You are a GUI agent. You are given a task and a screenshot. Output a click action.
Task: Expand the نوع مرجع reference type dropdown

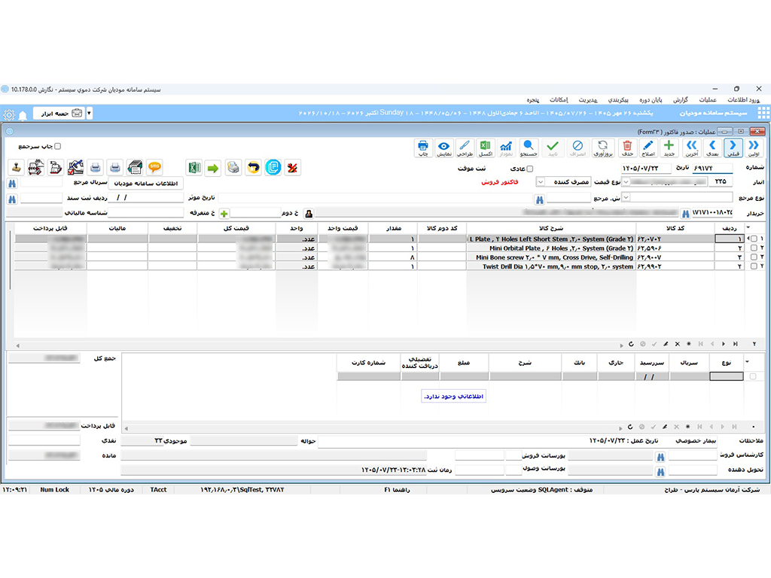point(626,198)
